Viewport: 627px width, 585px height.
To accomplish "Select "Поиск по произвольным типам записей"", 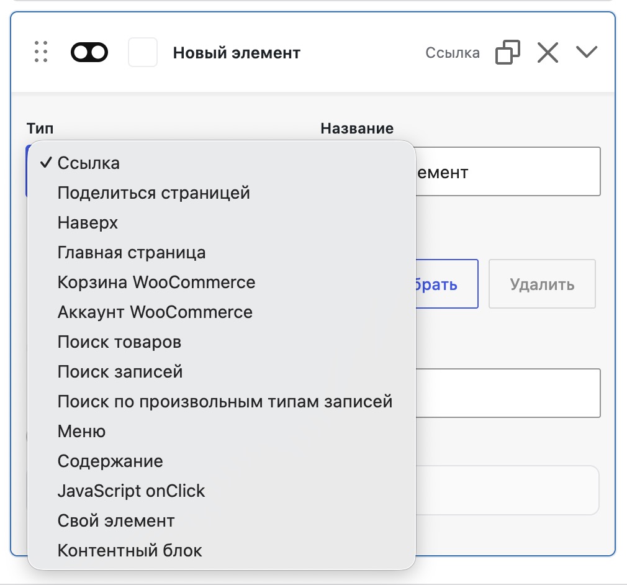I will point(222,401).
